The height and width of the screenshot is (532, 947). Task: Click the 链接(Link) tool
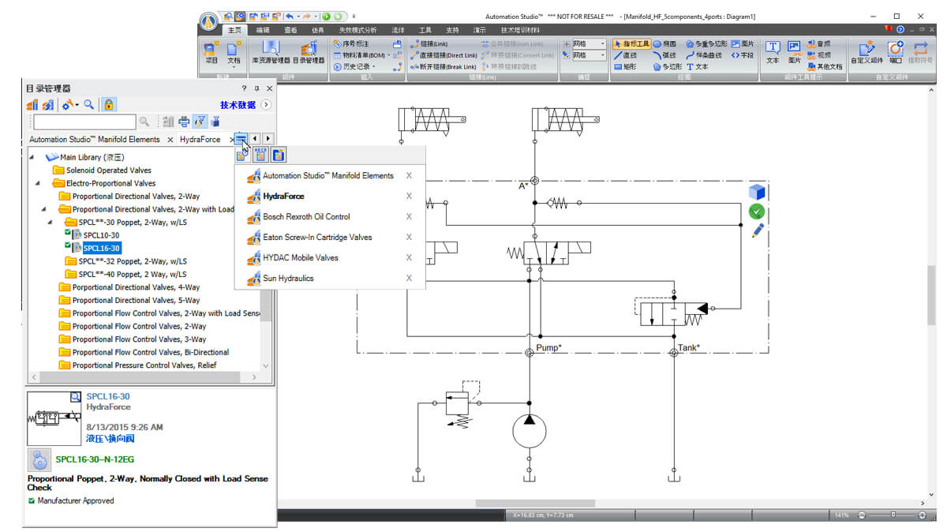pyautogui.click(x=429, y=44)
